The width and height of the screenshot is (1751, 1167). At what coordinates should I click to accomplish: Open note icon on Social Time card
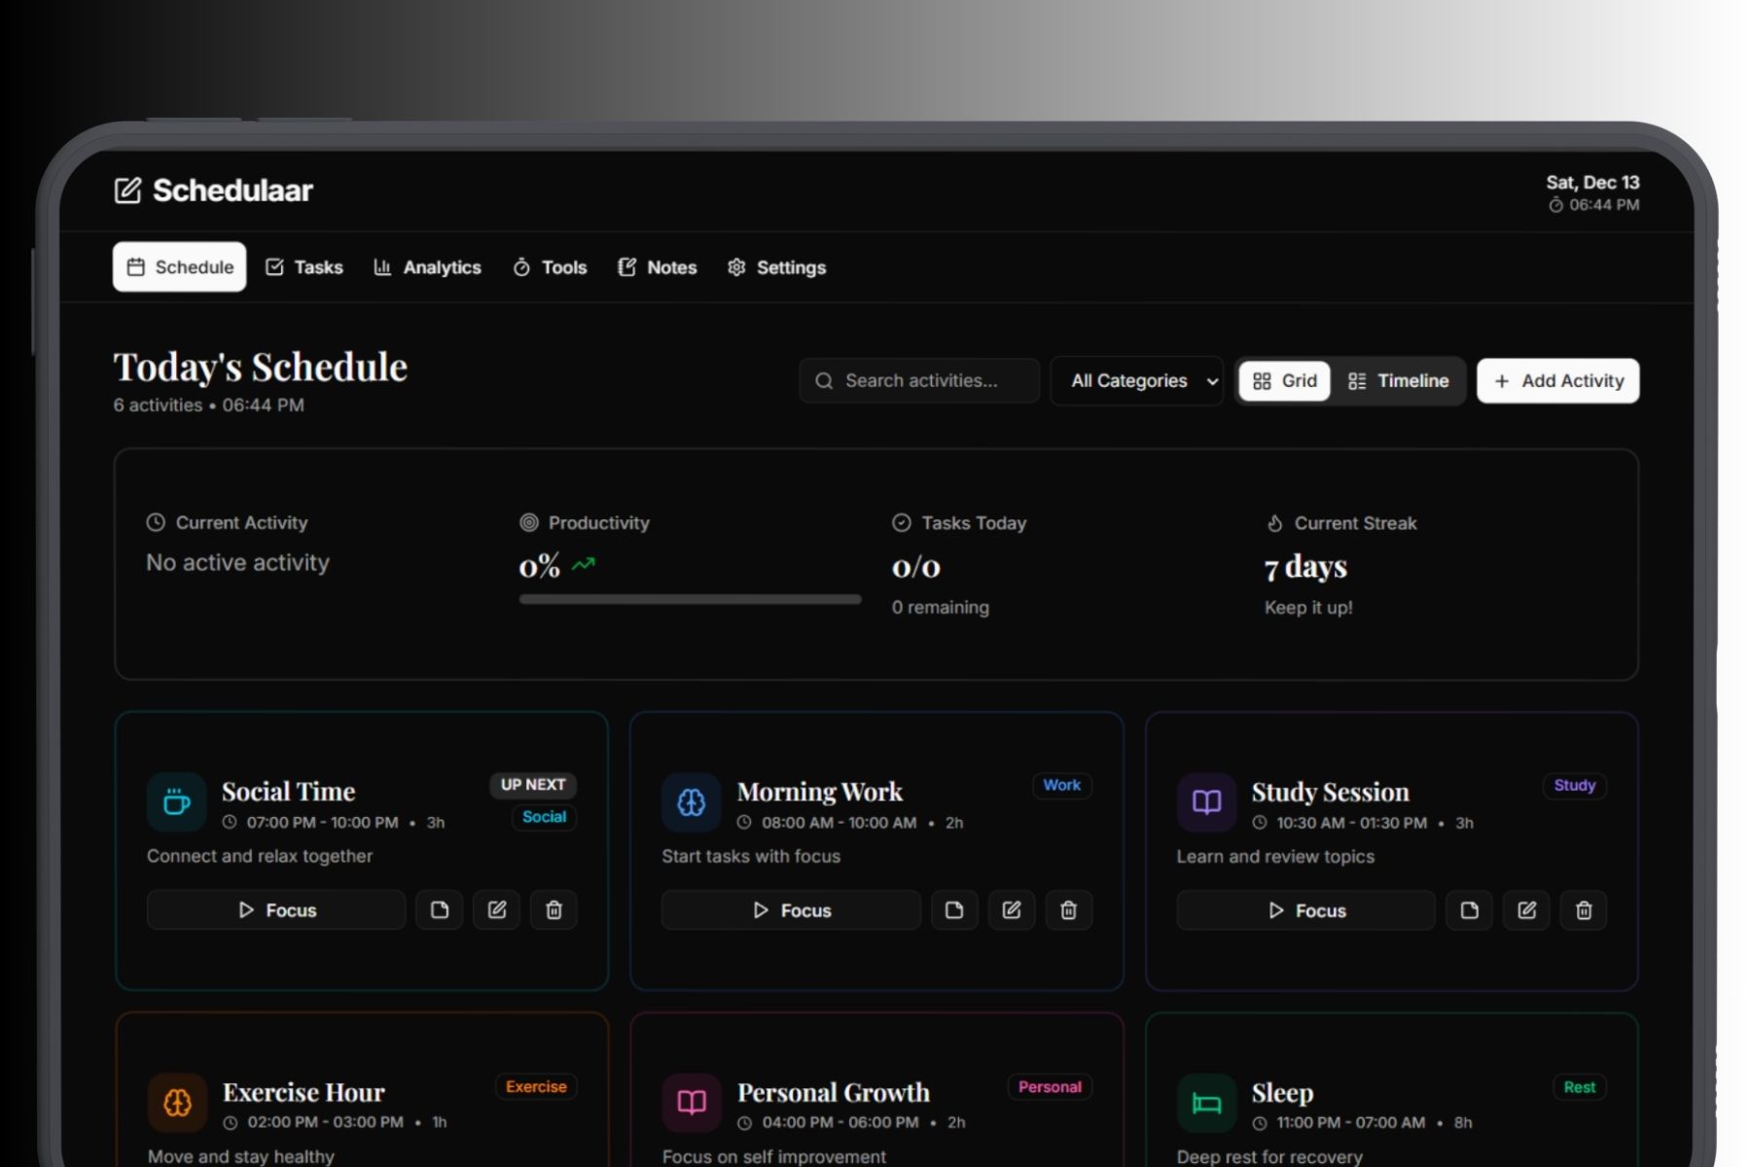(x=440, y=910)
